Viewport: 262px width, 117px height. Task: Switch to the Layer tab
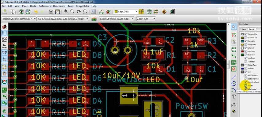(244, 29)
